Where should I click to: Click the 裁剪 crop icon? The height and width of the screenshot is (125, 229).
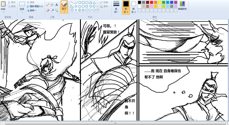tap(28, 2)
